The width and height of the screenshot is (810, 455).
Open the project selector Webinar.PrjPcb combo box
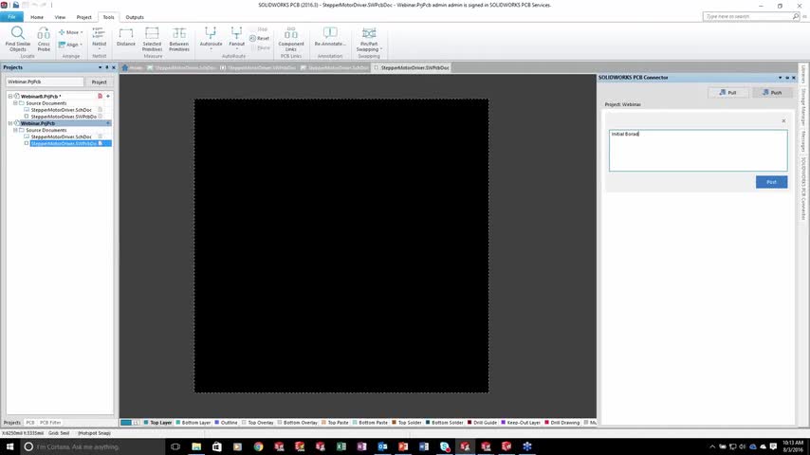(x=45, y=82)
